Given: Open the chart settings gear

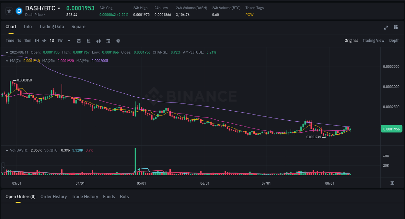Looking at the screenshot, I should (118, 41).
